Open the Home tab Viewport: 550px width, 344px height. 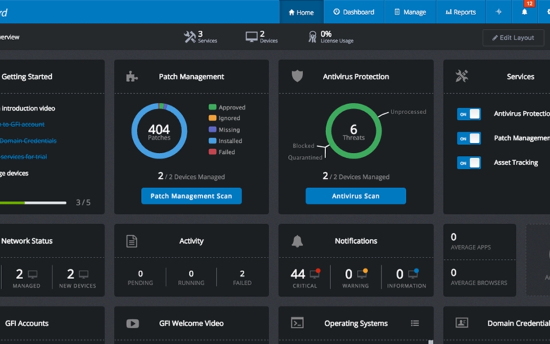(301, 12)
